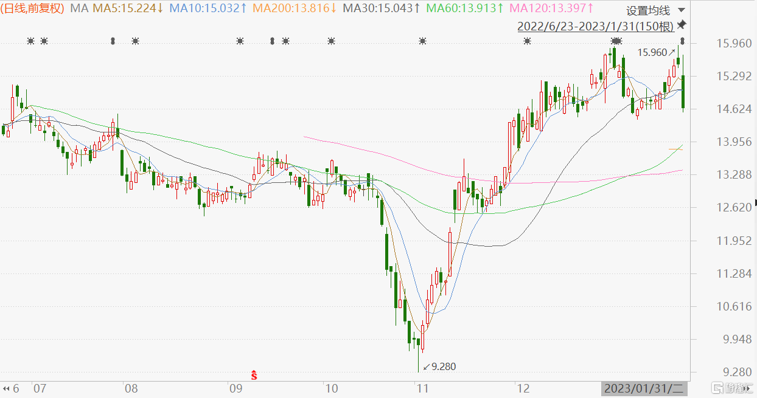Viewport: 757px width, 398px height.
Task: Select the MA5:15.224 average label
Action: 128,9
